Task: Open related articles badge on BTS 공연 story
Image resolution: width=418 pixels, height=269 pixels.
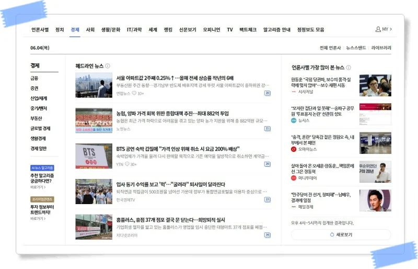Action: pyautogui.click(x=267, y=164)
